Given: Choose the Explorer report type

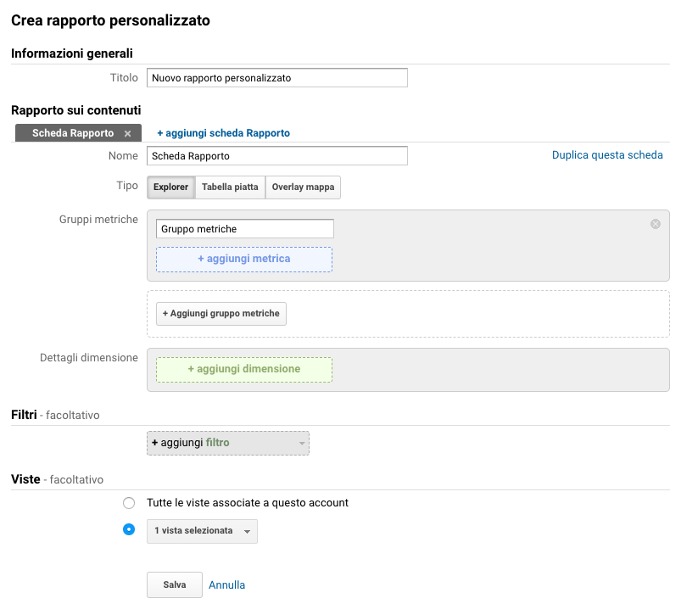Looking at the screenshot, I should (x=171, y=187).
